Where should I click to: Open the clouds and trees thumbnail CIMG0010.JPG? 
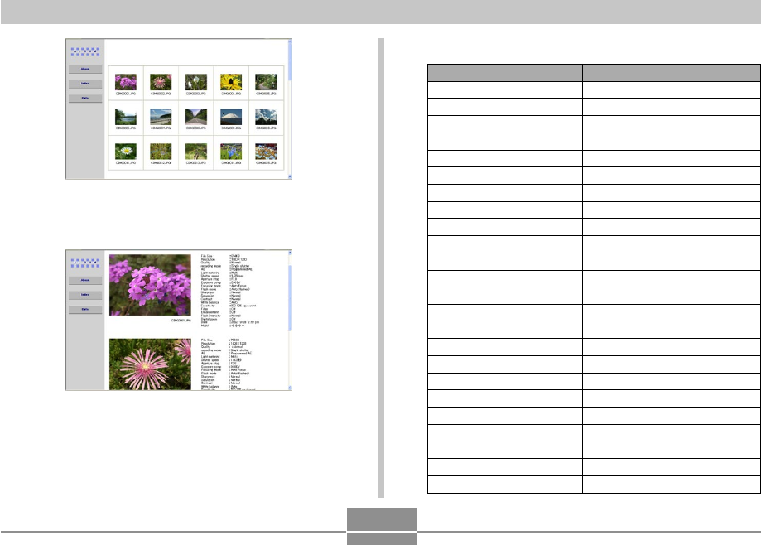266,117
